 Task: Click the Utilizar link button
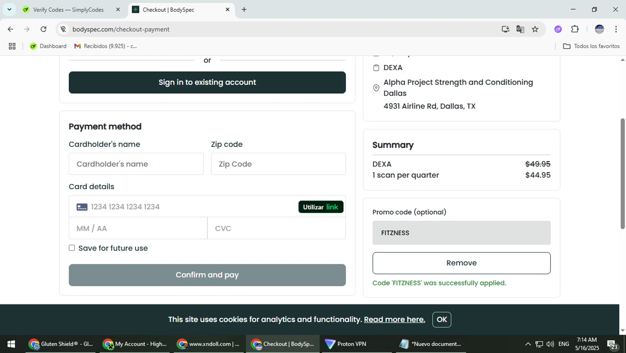321,207
